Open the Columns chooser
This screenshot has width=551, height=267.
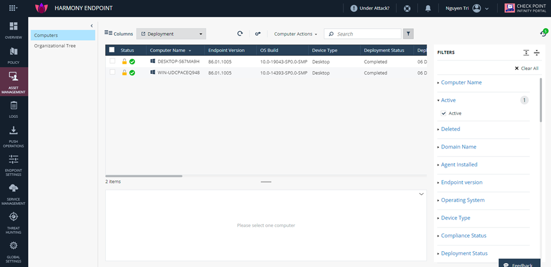(119, 34)
